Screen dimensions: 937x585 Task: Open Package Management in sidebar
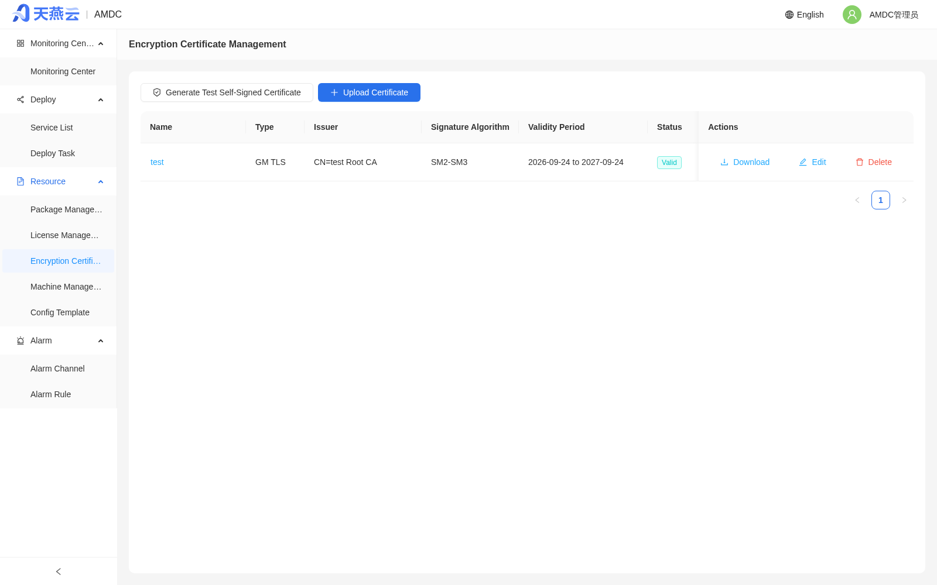pos(59,209)
